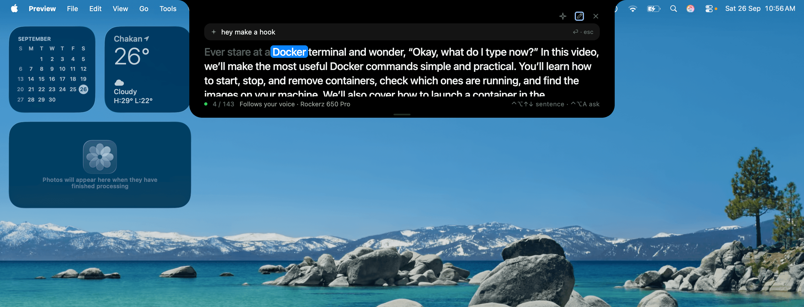Click 'In this video,' in the script
Screen dimensions: 804x307
point(569,52)
